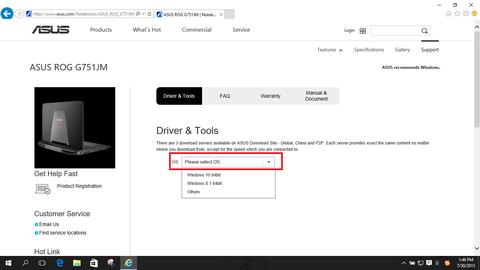
Task: Click the browser Home icon
Action: 449,13
